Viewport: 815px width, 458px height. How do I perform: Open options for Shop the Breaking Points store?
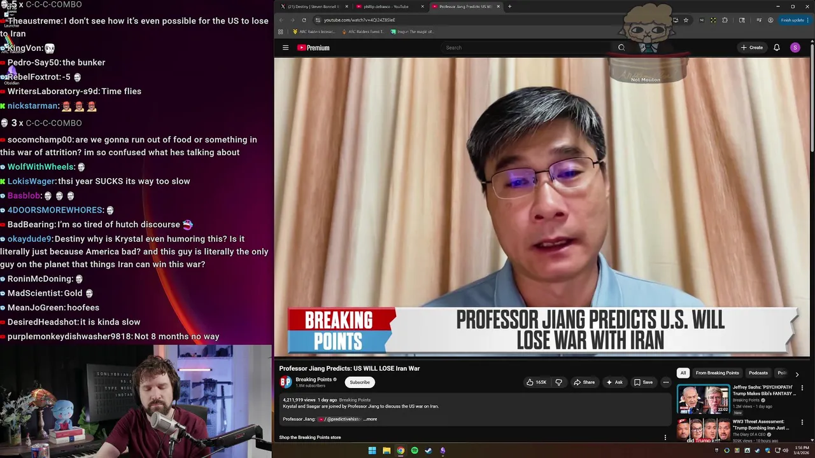click(x=665, y=438)
